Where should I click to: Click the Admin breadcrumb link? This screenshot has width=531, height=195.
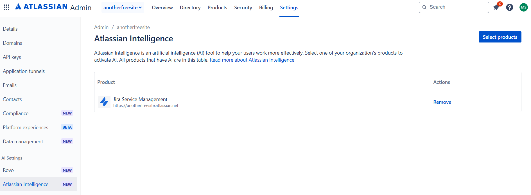tap(101, 27)
